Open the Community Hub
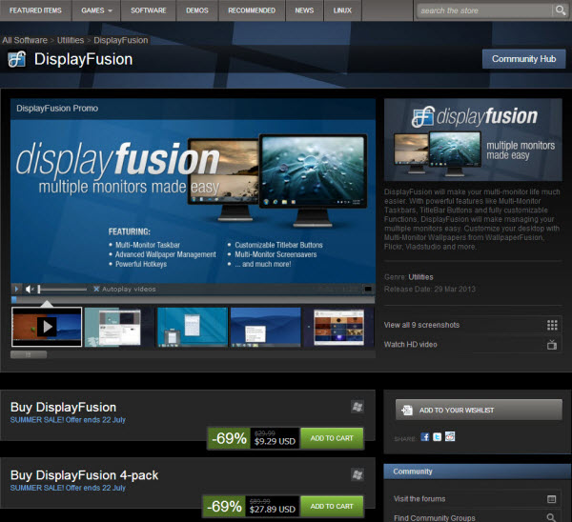The image size is (572, 522). click(x=523, y=59)
